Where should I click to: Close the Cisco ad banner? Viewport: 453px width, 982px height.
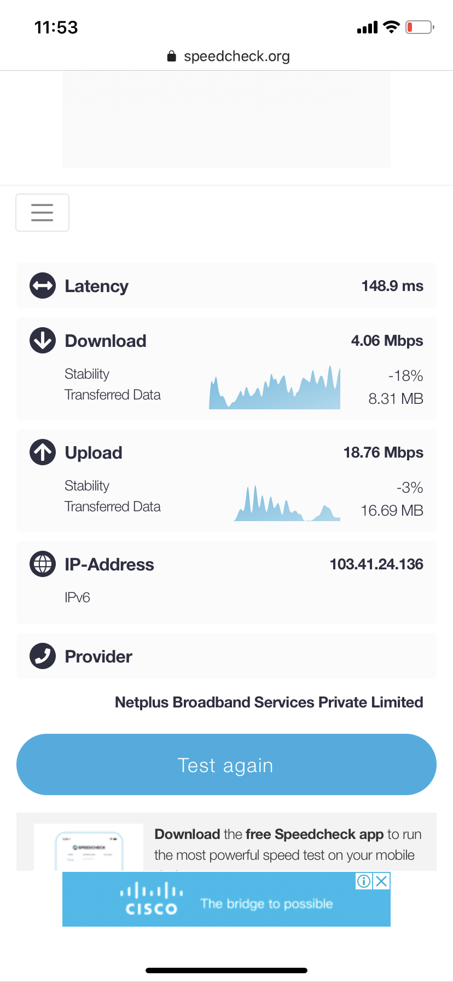click(x=382, y=881)
